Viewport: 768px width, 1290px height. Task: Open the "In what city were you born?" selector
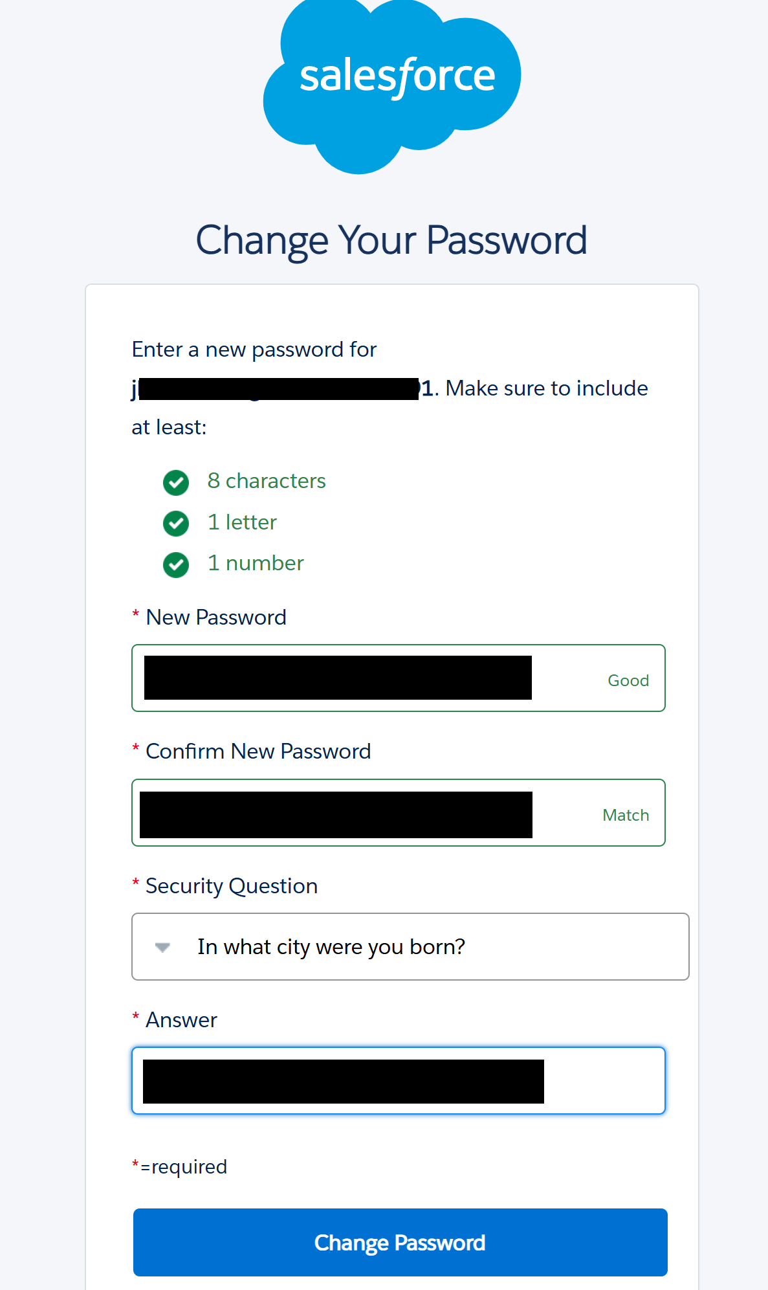click(x=410, y=947)
